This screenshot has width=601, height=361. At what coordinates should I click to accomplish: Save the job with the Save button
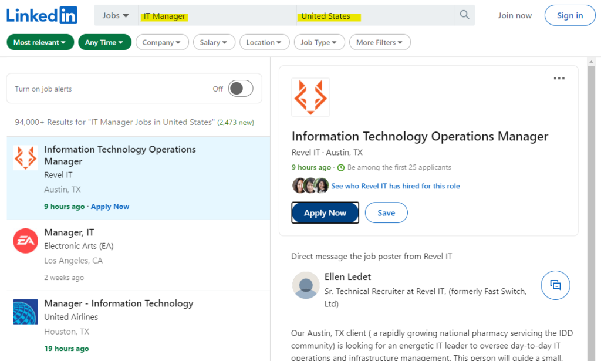(386, 213)
